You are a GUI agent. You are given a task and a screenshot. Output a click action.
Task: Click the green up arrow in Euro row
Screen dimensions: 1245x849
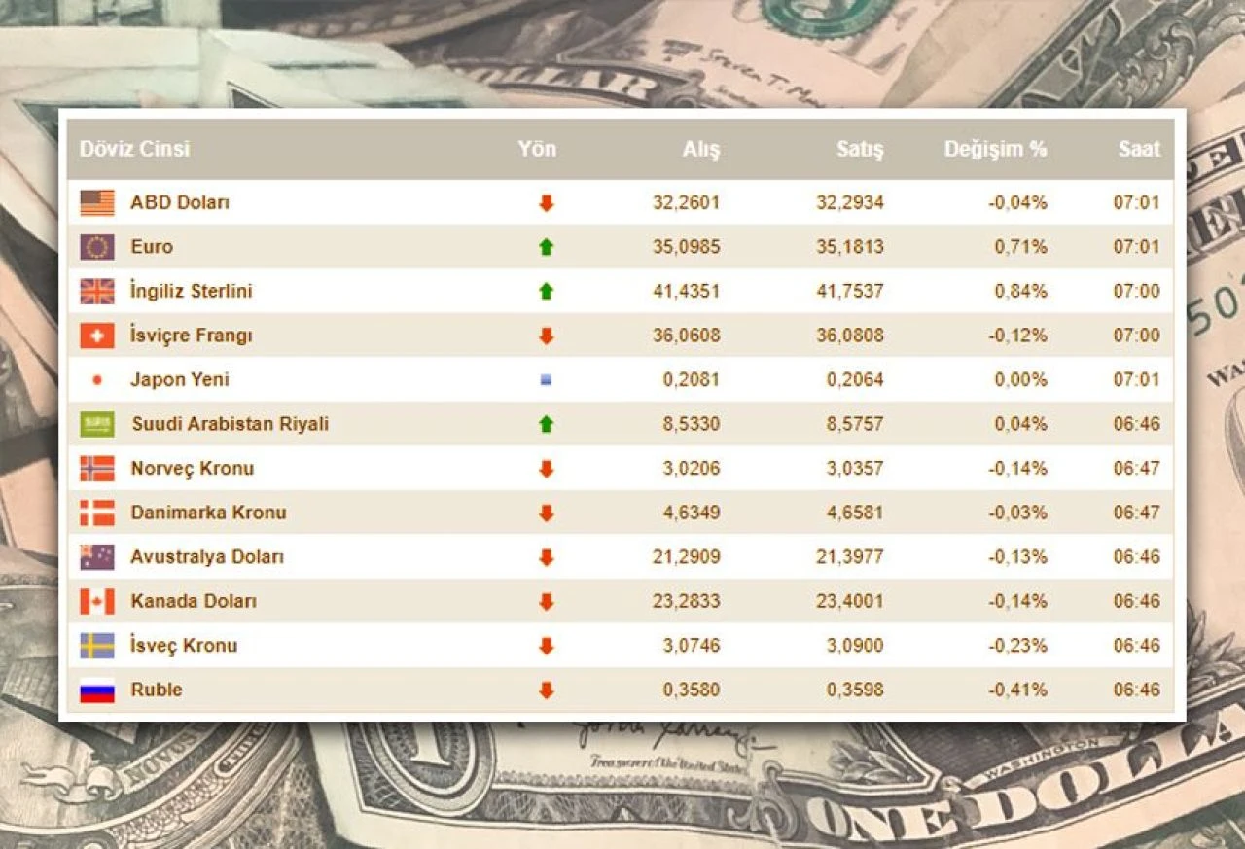(x=546, y=247)
